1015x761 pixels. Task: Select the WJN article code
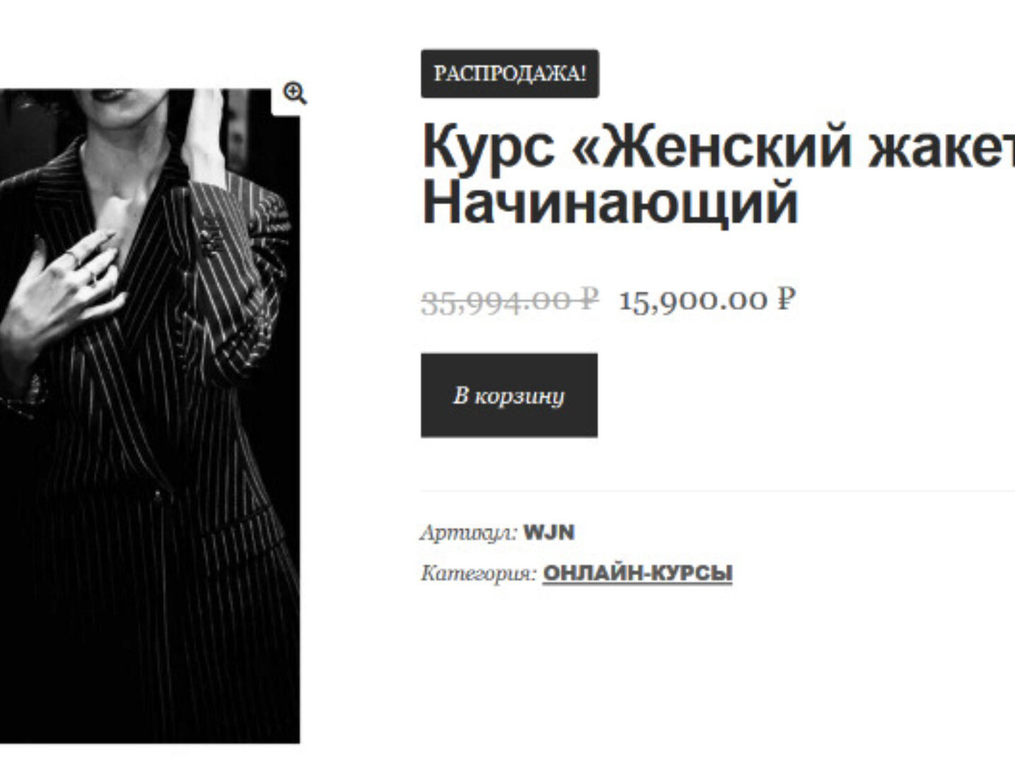pos(549,532)
